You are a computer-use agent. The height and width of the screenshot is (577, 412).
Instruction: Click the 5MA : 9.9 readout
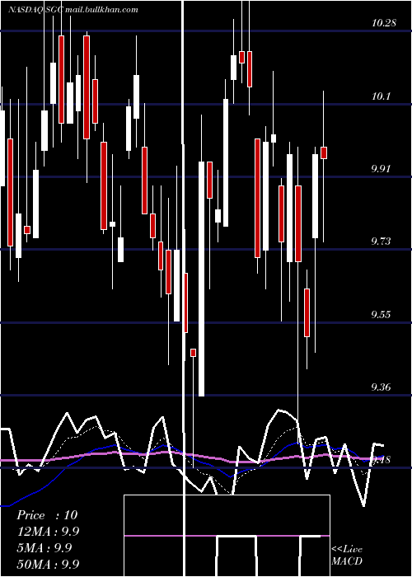44,548
